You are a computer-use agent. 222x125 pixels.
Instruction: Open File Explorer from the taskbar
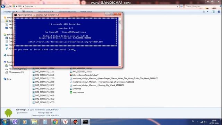[x=35, y=122]
